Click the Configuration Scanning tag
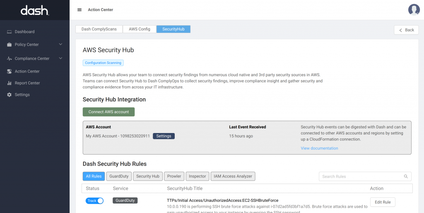424x213 pixels. click(103, 63)
